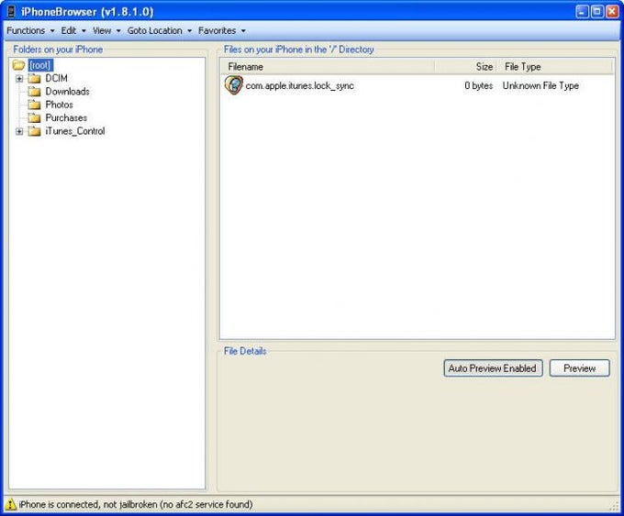Select the Downloads folder label
The height and width of the screenshot is (516, 624).
coord(67,92)
